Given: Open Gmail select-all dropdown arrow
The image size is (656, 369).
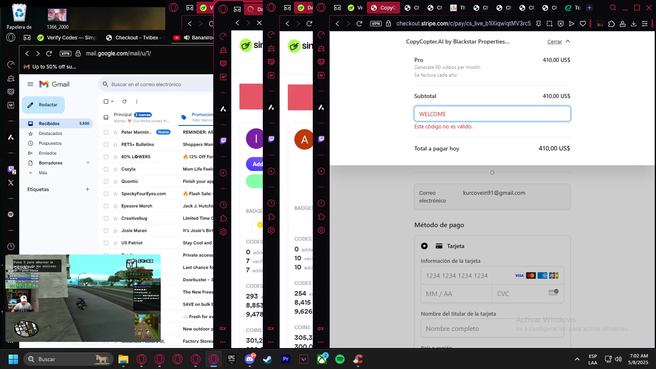Looking at the screenshot, I should point(112,101).
